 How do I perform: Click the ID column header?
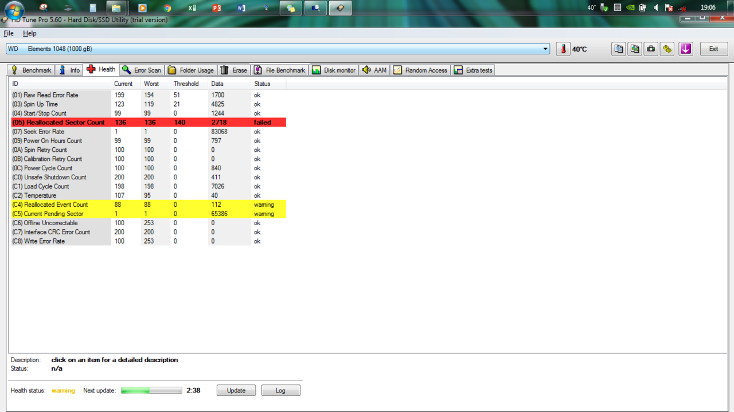(60, 84)
